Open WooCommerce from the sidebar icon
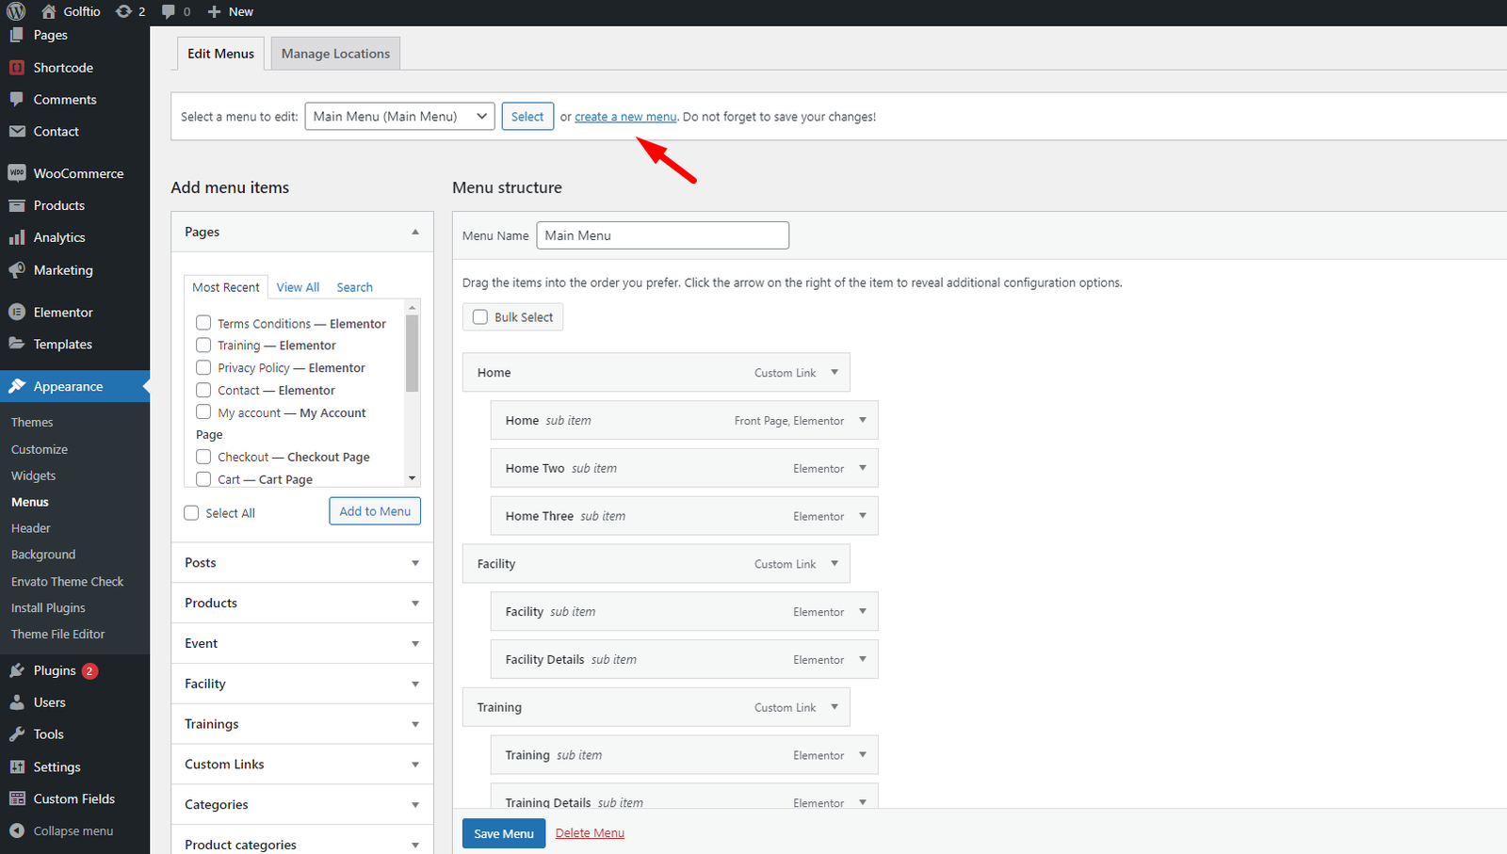1507x854 pixels. [16, 173]
